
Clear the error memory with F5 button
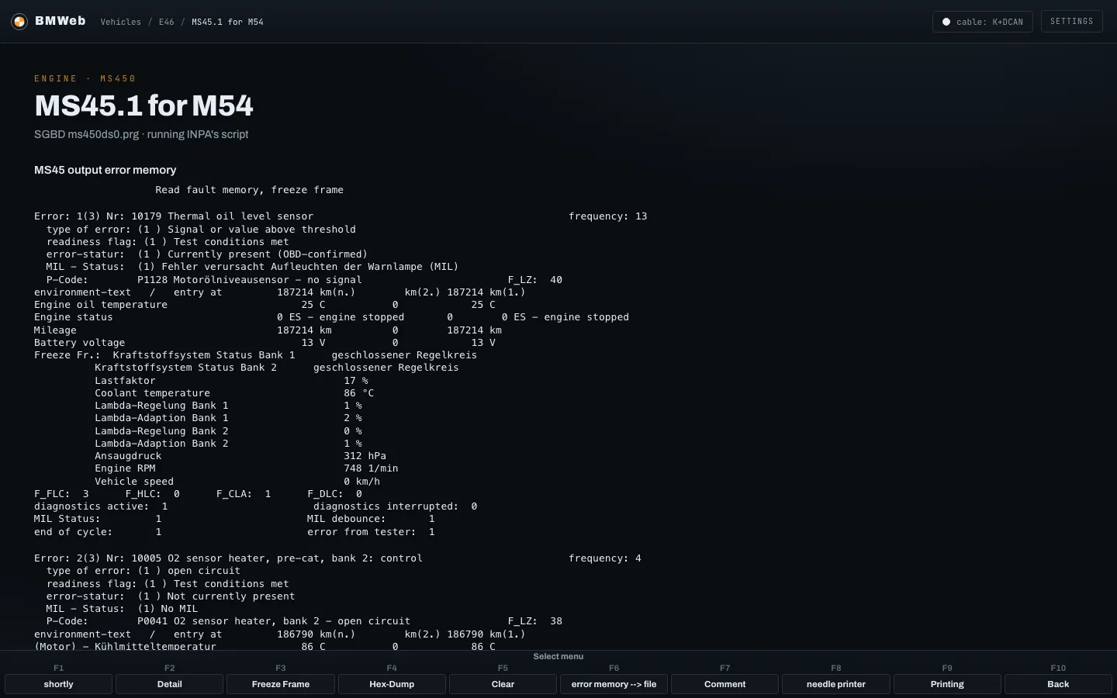coord(503,684)
